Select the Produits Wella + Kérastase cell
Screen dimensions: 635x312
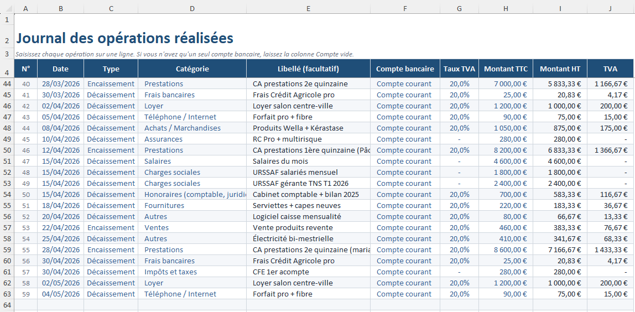[x=308, y=128]
